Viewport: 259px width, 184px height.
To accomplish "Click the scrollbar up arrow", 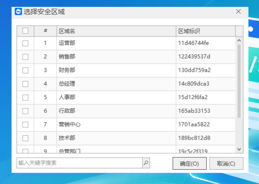I will (x=239, y=40).
